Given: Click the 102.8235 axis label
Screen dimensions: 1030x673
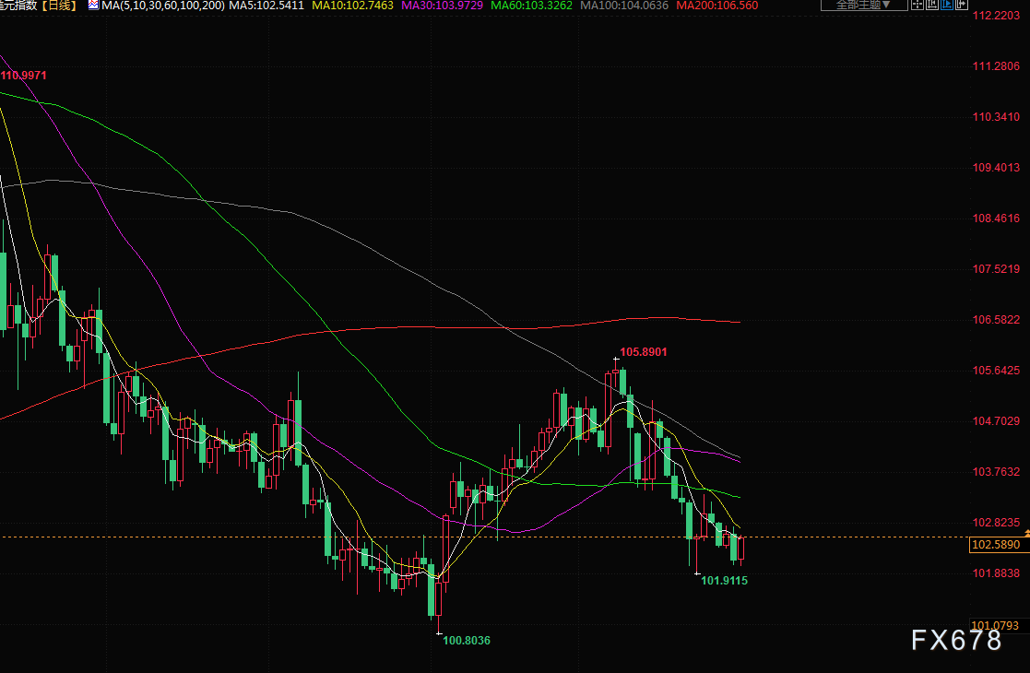Looking at the screenshot, I should 996,523.
